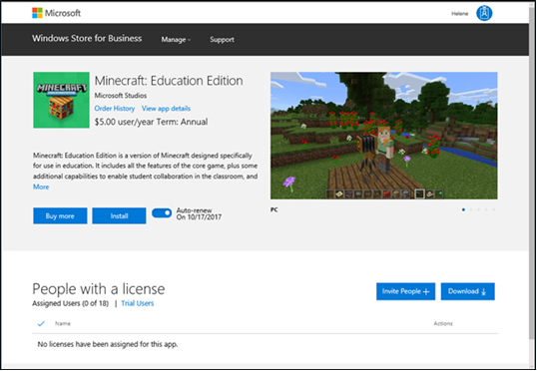Click Invite People button
Image resolution: width=537 pixels, height=371 pixels.
[x=405, y=291]
